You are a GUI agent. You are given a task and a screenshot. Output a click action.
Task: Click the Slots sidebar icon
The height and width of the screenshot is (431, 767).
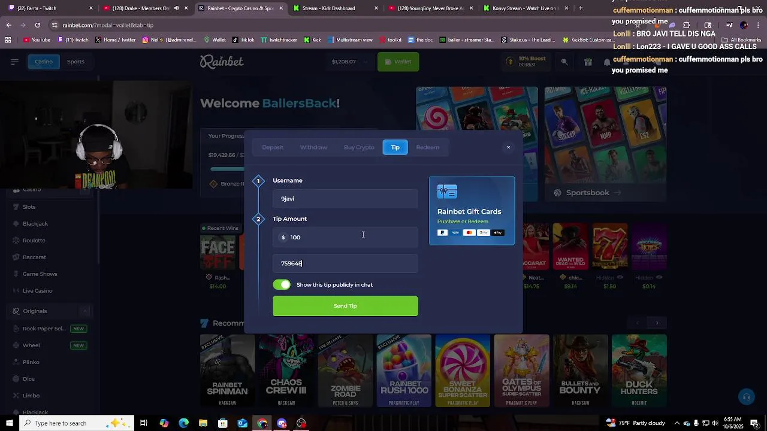(17, 207)
